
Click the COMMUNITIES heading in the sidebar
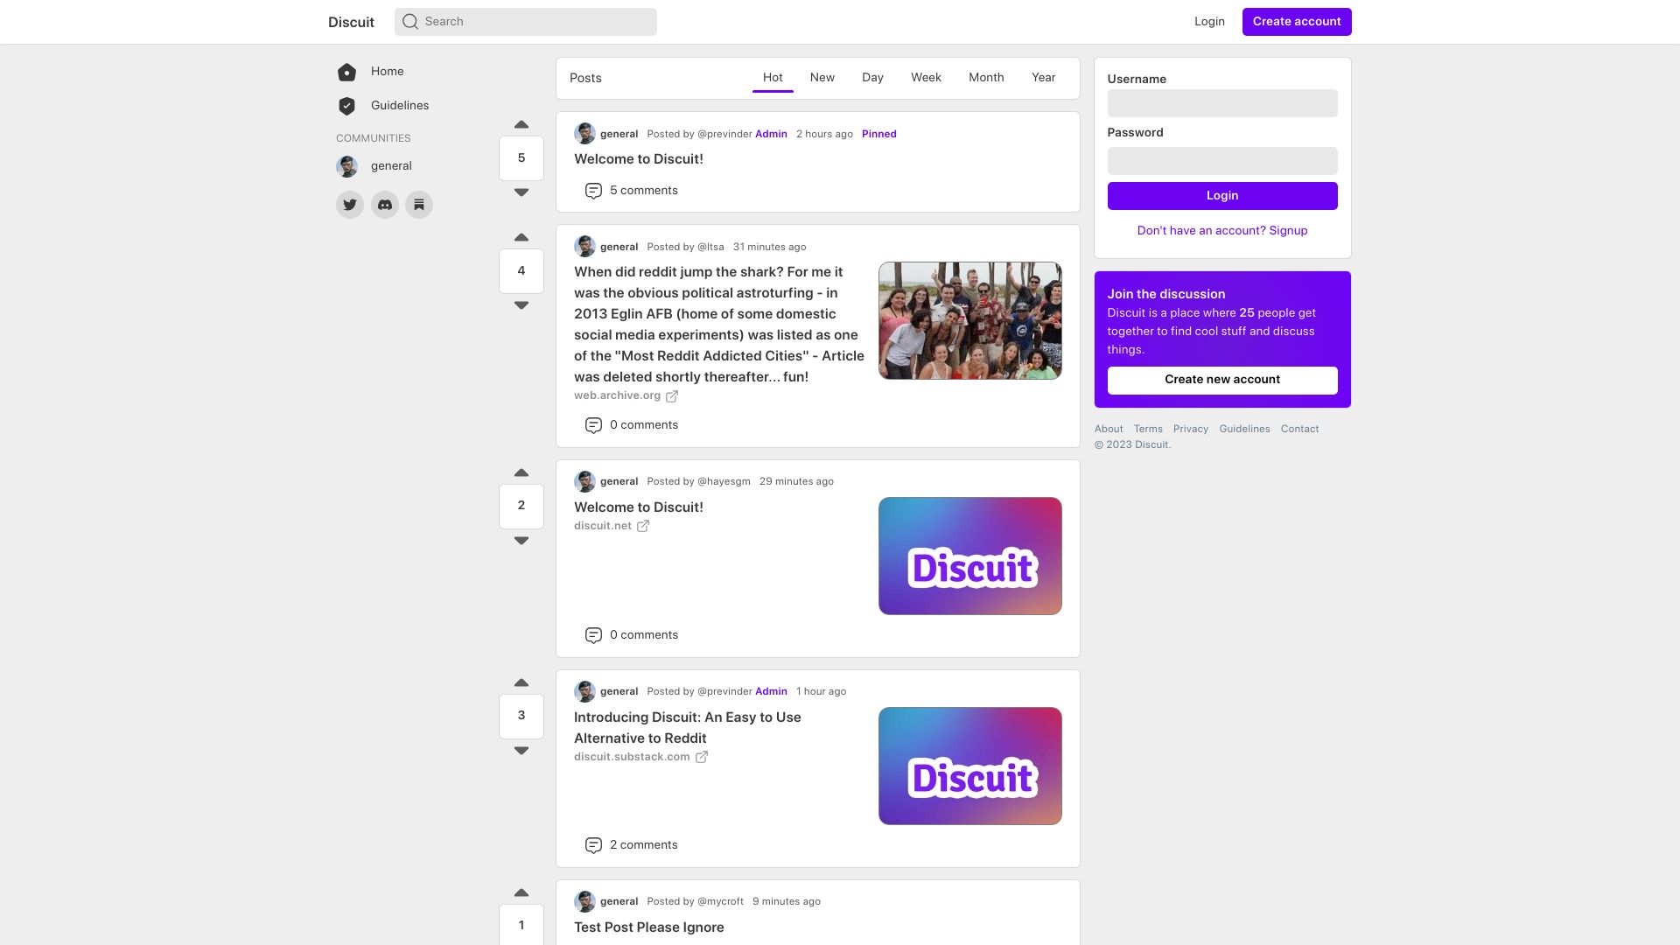pos(373,138)
